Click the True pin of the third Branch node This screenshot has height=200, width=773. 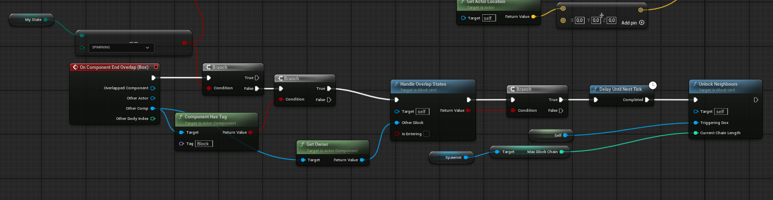point(561,100)
